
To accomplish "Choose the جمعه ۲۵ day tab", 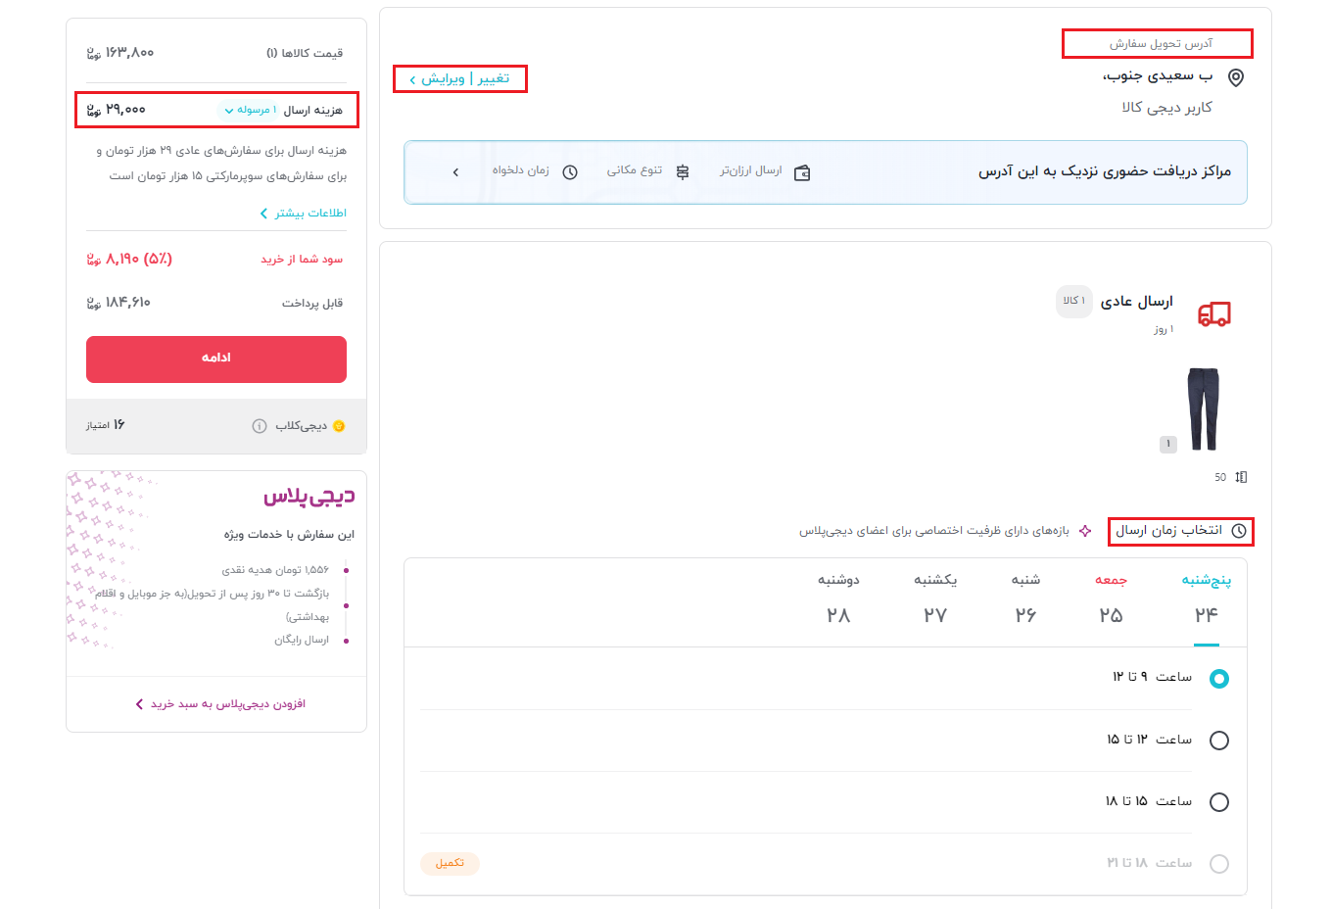I will click(1111, 599).
